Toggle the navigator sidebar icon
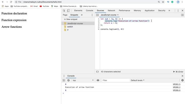The height and width of the screenshot is (104, 185). pyautogui.click(x=97, y=15)
